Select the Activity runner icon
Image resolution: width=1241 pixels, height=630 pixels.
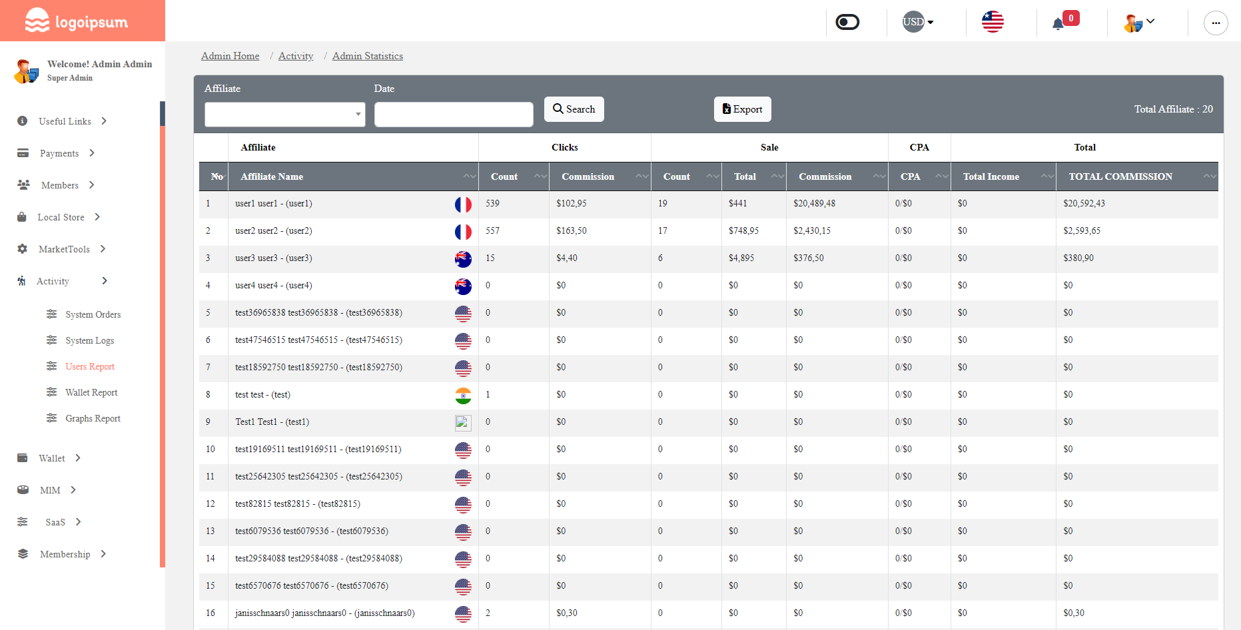(23, 281)
